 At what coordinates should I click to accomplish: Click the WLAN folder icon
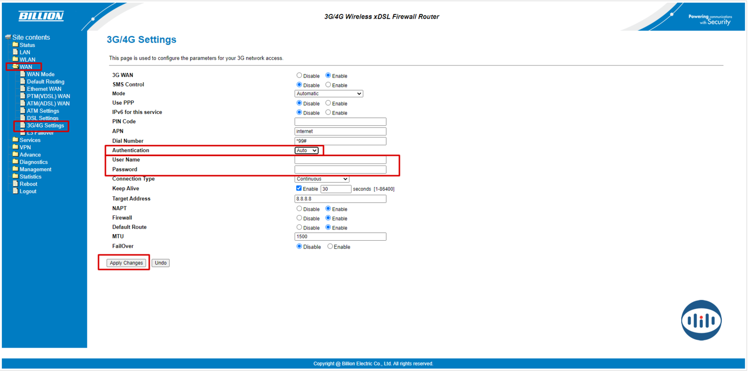pos(15,59)
